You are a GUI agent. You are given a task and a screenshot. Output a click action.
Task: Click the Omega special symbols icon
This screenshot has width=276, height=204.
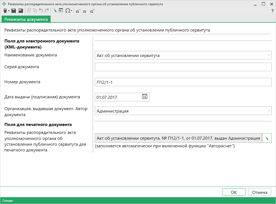point(67,11)
